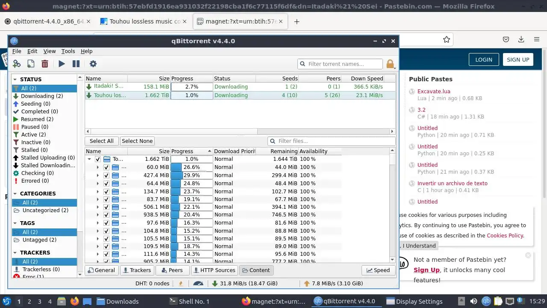Open the View menu in qBittorrent
The image size is (547, 308).
point(50,51)
